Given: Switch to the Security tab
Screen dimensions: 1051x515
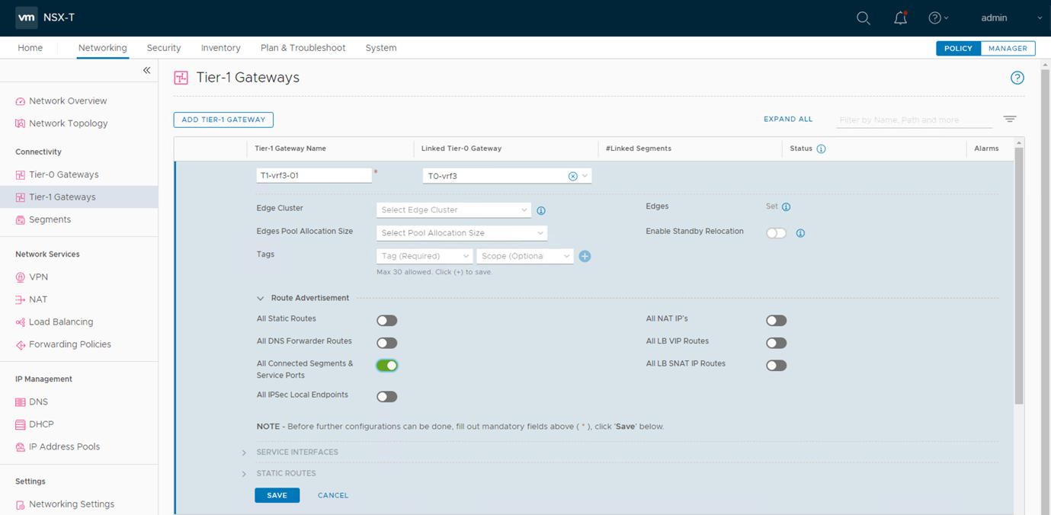Looking at the screenshot, I should [x=164, y=48].
